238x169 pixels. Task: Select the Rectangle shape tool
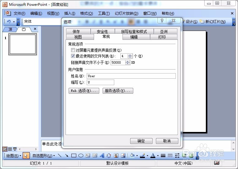pyautogui.click(x=74, y=156)
